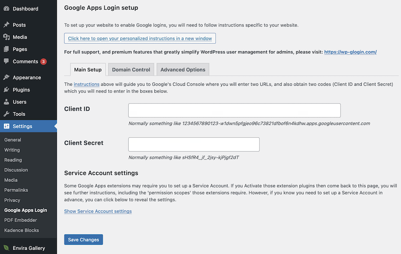
Task: Click the Users person icon
Action: (x=6, y=102)
